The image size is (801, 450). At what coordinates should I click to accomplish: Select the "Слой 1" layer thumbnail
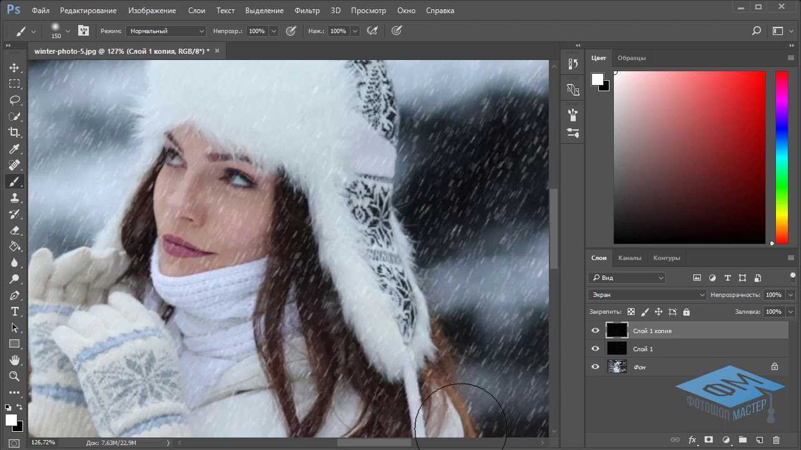(x=617, y=349)
